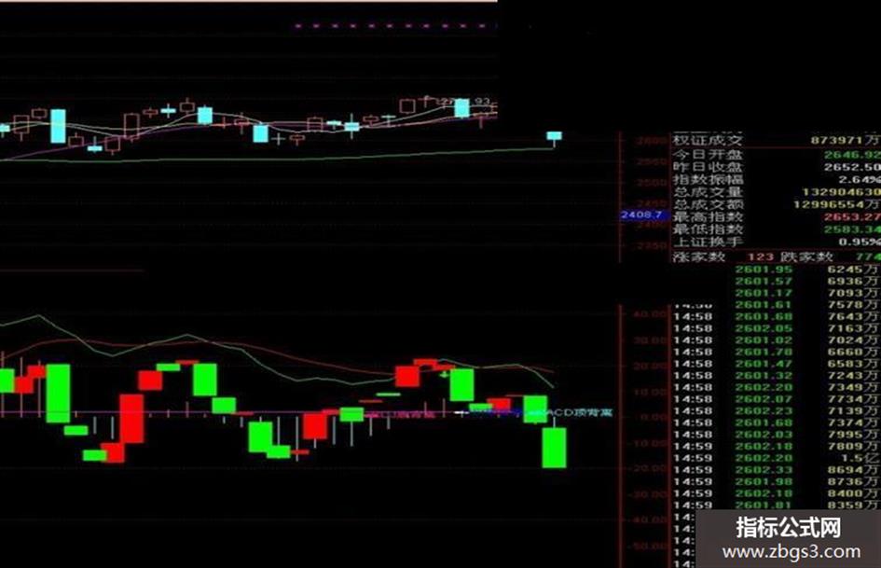Image resolution: width=881 pixels, height=568 pixels.
Task: Select the 2601.78 tick price
Action: pos(764,352)
